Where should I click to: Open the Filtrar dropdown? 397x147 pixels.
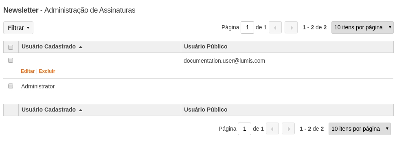(x=18, y=28)
